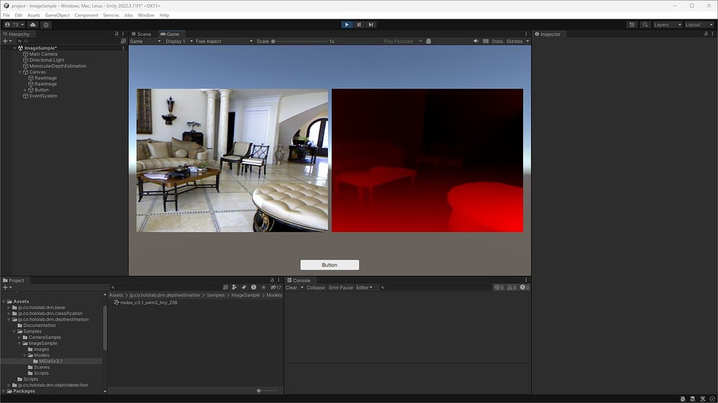Click the lock icon in the Project toolbar
This screenshot has width=718, height=403.
click(272, 280)
